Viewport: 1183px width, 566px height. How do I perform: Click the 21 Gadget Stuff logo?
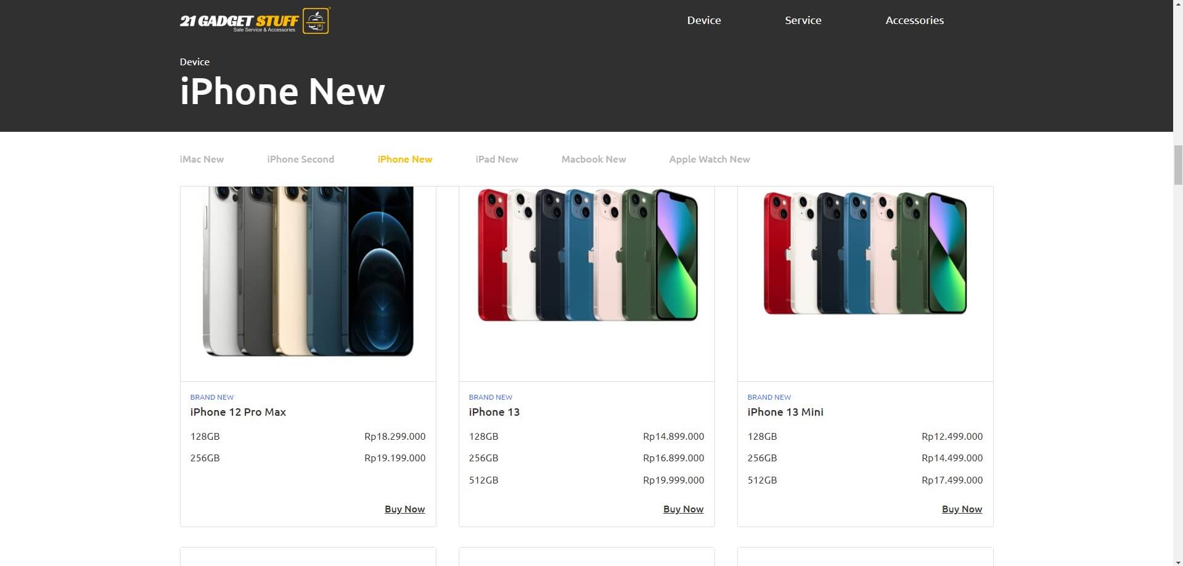[255, 20]
